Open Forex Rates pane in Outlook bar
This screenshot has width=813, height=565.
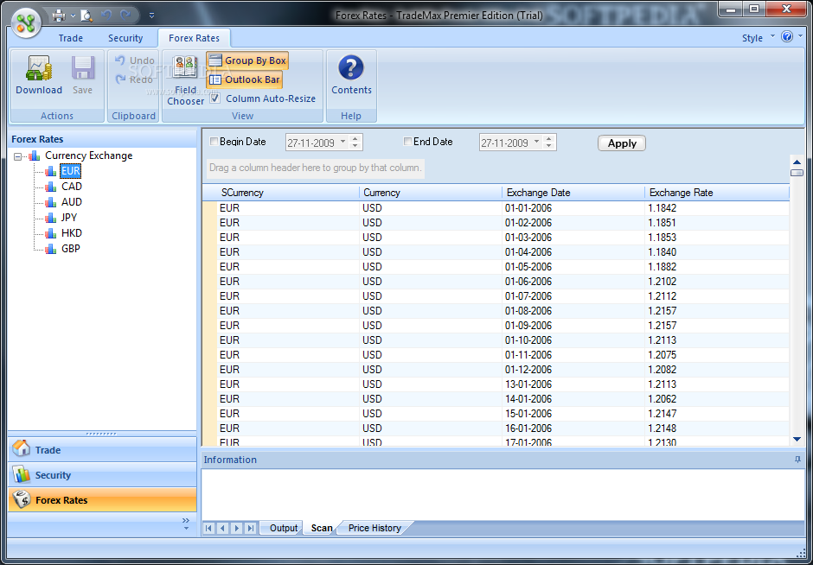point(102,499)
